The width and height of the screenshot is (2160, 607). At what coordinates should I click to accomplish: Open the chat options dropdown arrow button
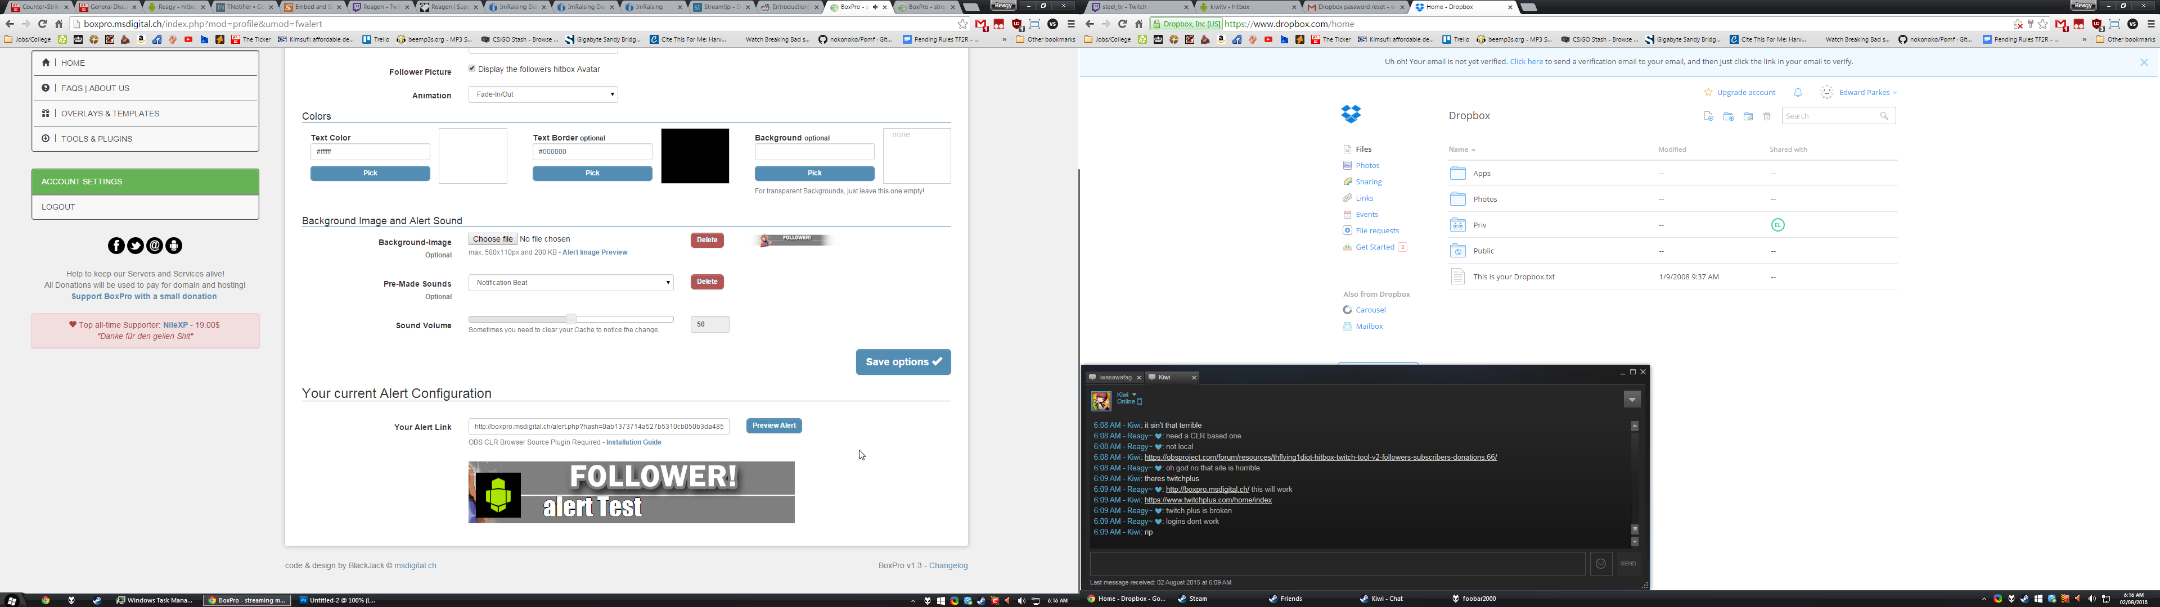[1632, 400]
